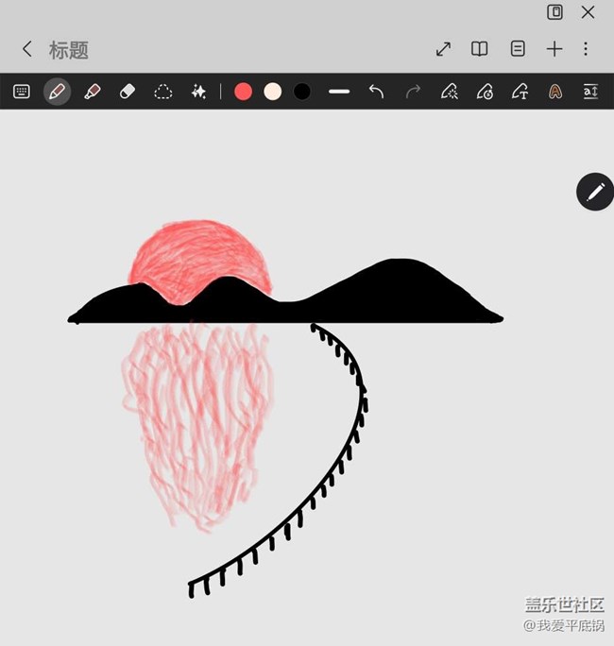Pick the red color swatch
The height and width of the screenshot is (646, 614).
pos(244,92)
